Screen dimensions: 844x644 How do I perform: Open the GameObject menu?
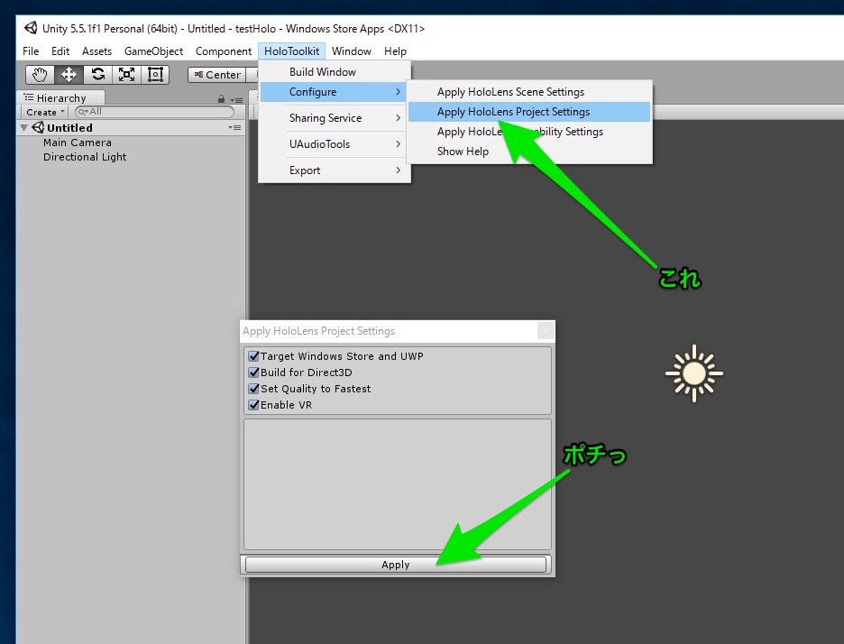153,51
